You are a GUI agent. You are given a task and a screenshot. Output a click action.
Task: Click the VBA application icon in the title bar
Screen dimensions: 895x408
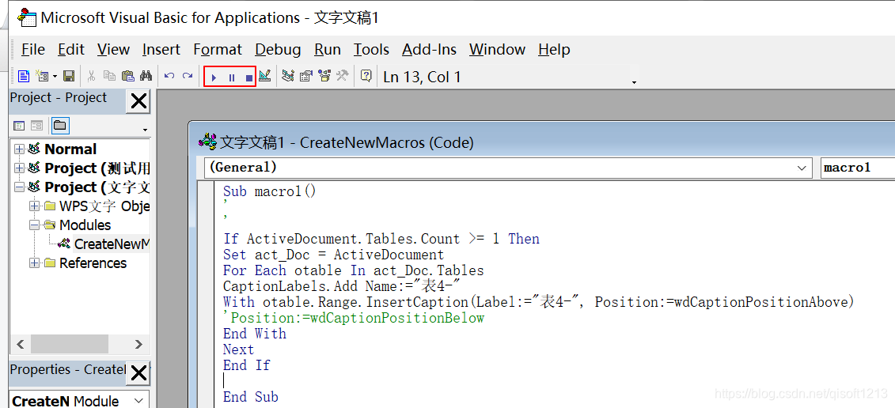[28, 17]
